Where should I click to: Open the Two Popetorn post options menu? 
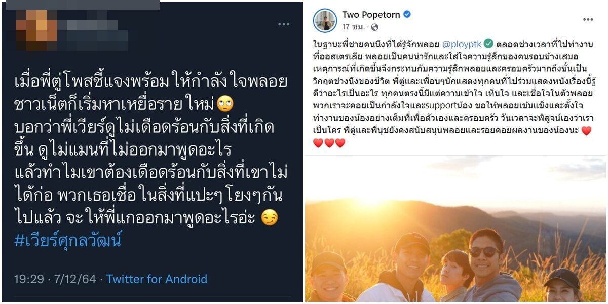[588, 19]
